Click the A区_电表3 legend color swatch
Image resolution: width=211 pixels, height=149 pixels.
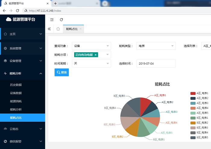pos(193,103)
